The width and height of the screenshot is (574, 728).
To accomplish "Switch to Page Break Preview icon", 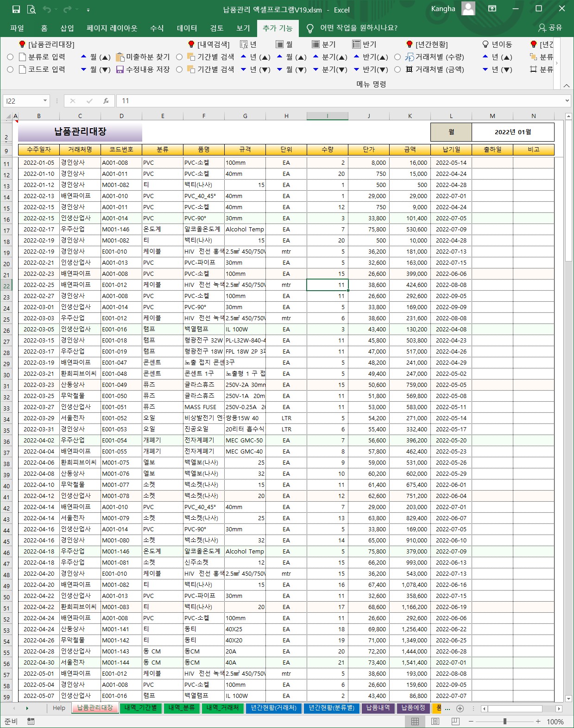I will tap(455, 722).
